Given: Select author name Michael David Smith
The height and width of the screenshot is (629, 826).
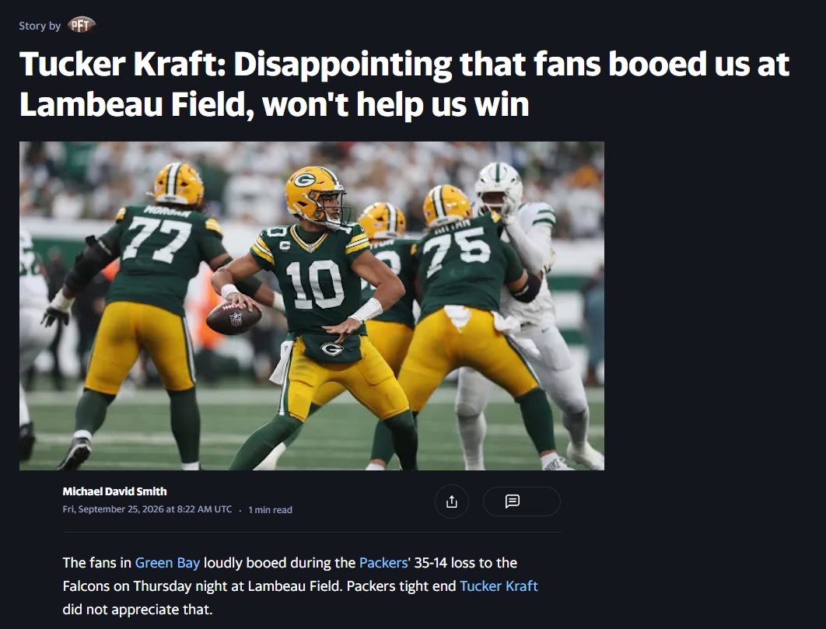Looking at the screenshot, I should [114, 491].
